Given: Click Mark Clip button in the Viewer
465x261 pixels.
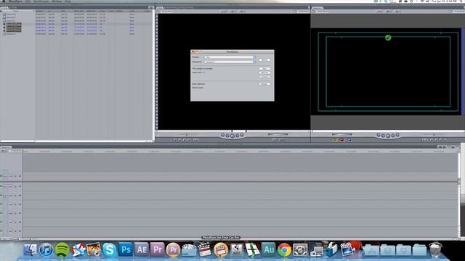Looking at the screenshot, I should coord(179,140).
